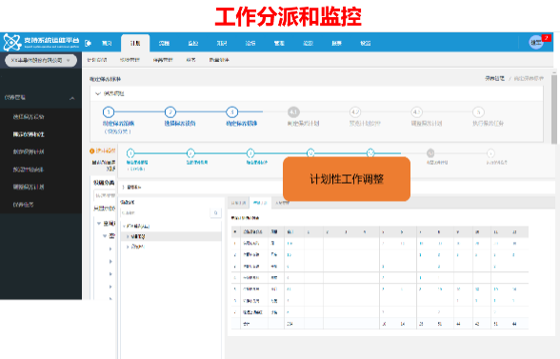The image size is (560, 359).
Task: Click step 5 circle at wizard end
Action: coord(478,111)
